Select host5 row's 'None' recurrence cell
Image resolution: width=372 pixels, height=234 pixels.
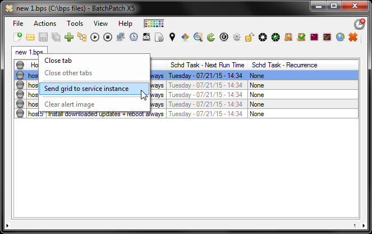(x=303, y=114)
